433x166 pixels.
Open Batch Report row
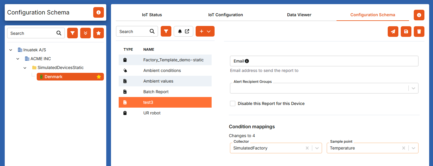coord(165,92)
